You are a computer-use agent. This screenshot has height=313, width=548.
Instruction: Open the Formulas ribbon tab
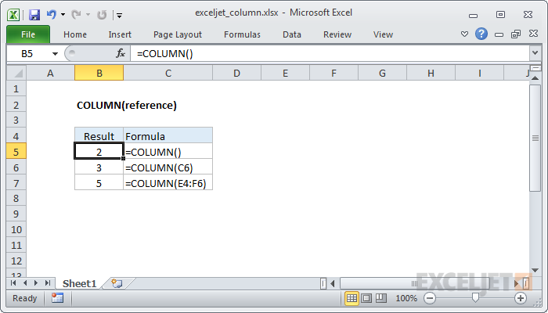point(242,34)
